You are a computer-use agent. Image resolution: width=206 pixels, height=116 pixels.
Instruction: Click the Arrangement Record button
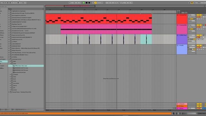coord(89,3)
